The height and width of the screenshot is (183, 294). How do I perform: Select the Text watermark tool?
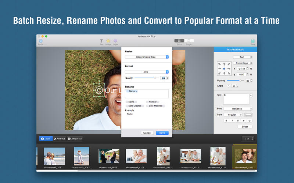101,41
